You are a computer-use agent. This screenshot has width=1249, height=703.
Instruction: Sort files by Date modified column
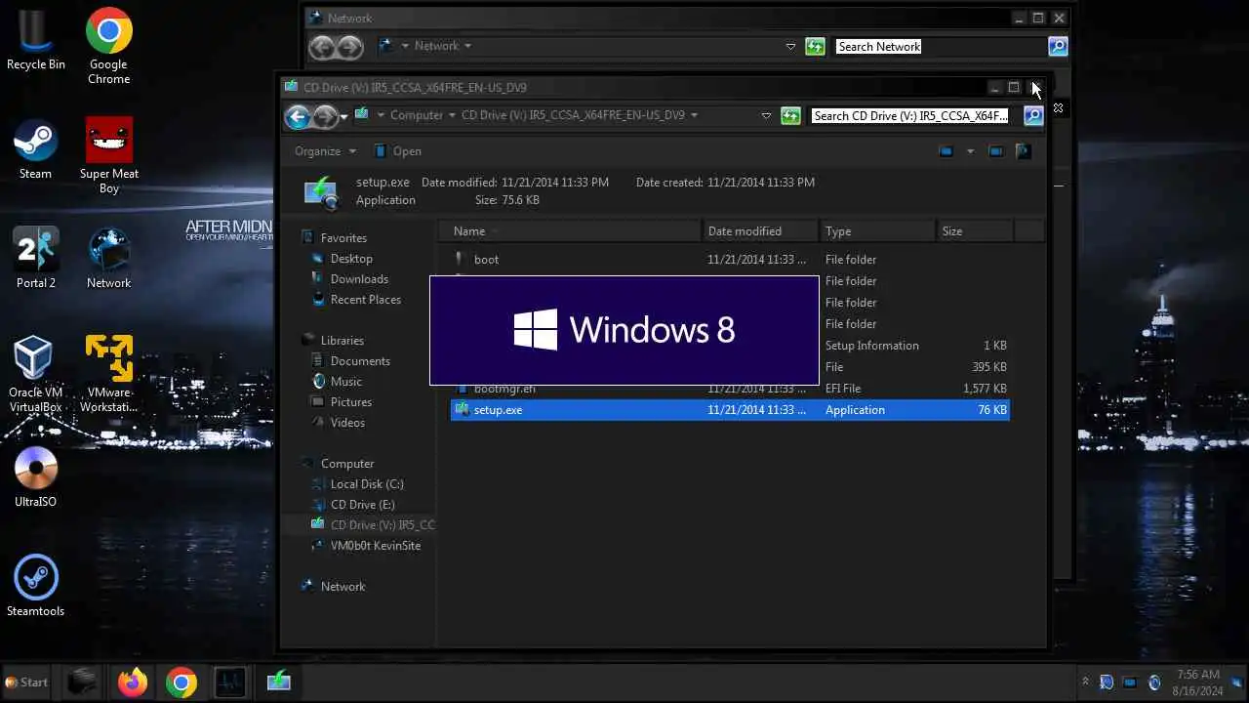(x=760, y=231)
